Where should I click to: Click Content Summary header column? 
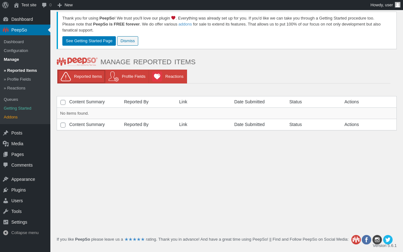pyautogui.click(x=87, y=102)
